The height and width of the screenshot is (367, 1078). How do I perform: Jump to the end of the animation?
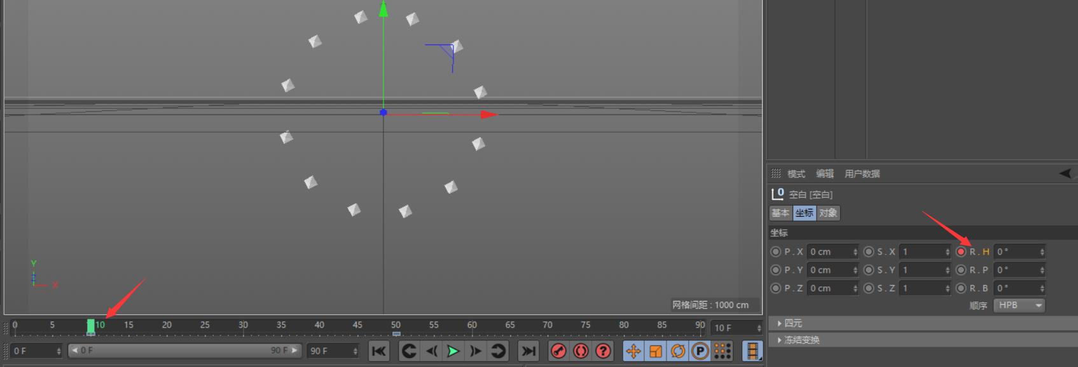click(x=528, y=350)
